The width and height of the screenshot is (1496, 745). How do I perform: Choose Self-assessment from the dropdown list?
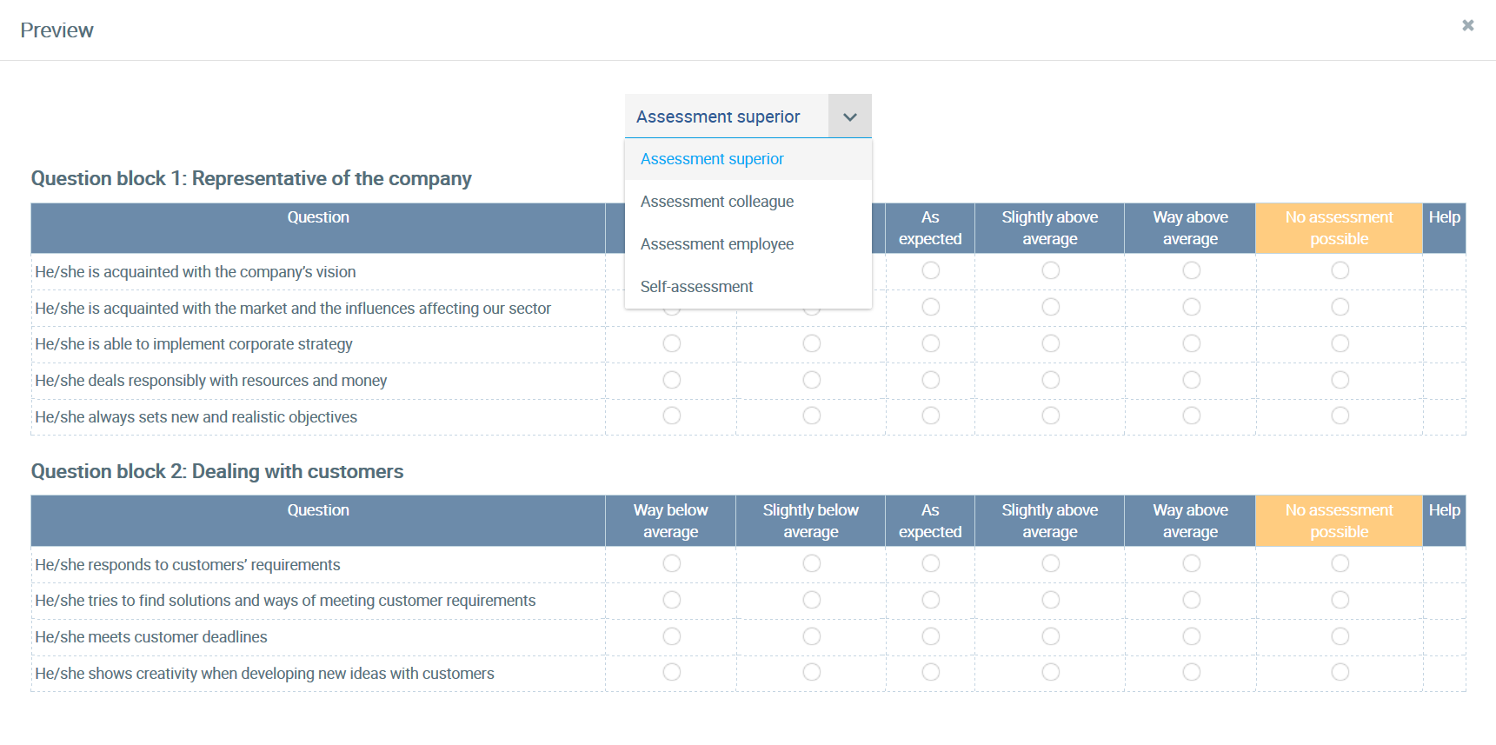[748, 287]
